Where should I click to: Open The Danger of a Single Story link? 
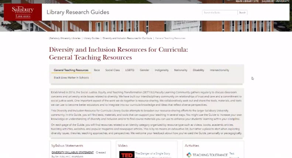pos(153,154)
